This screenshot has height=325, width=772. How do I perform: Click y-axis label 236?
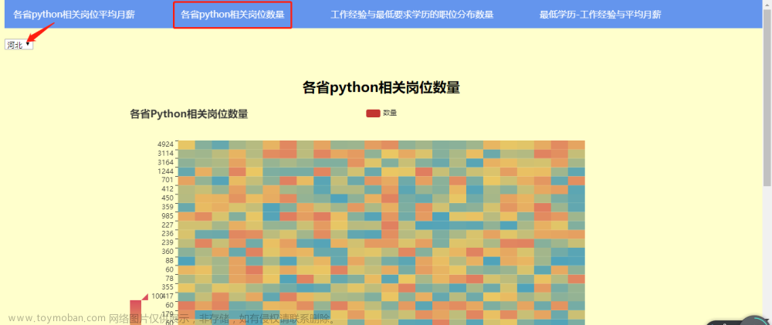168,233
